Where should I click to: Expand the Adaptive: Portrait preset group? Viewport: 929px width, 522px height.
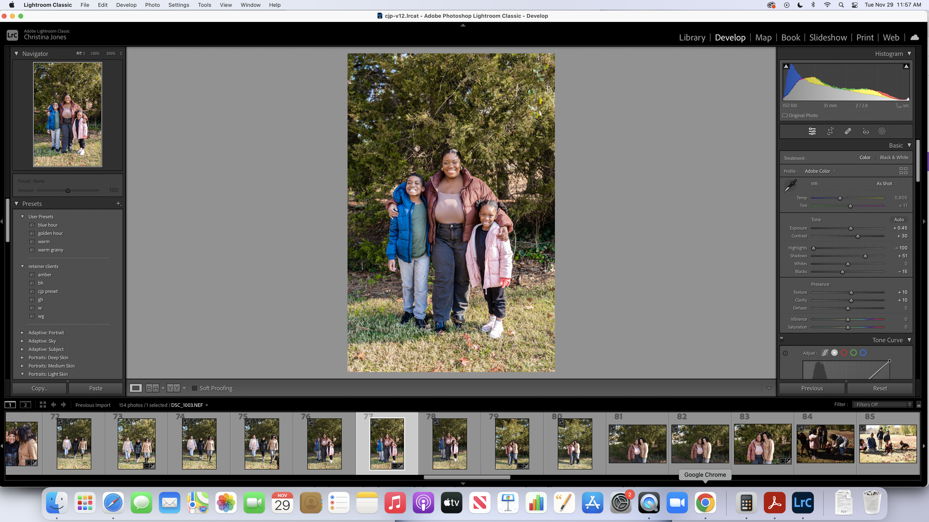pyautogui.click(x=22, y=333)
